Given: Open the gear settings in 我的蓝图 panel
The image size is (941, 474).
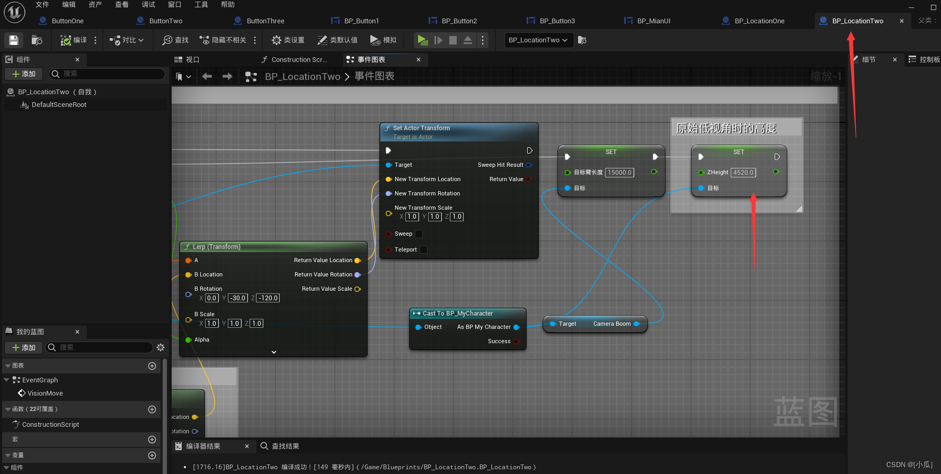Looking at the screenshot, I should point(161,347).
